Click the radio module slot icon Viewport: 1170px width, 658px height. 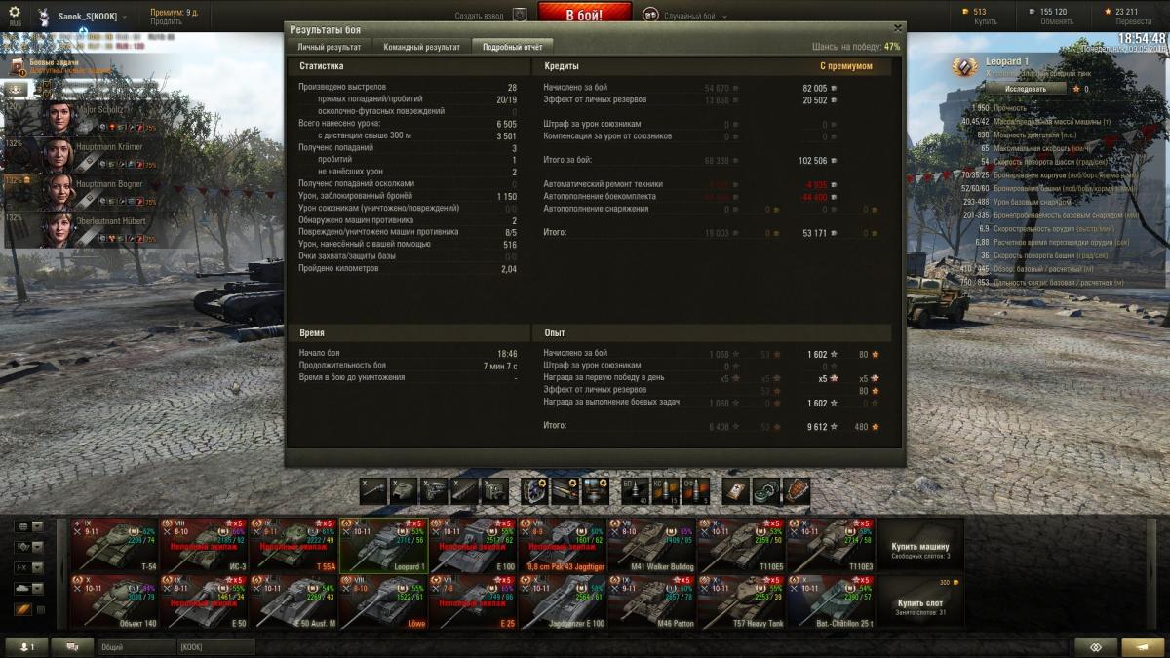coord(497,491)
